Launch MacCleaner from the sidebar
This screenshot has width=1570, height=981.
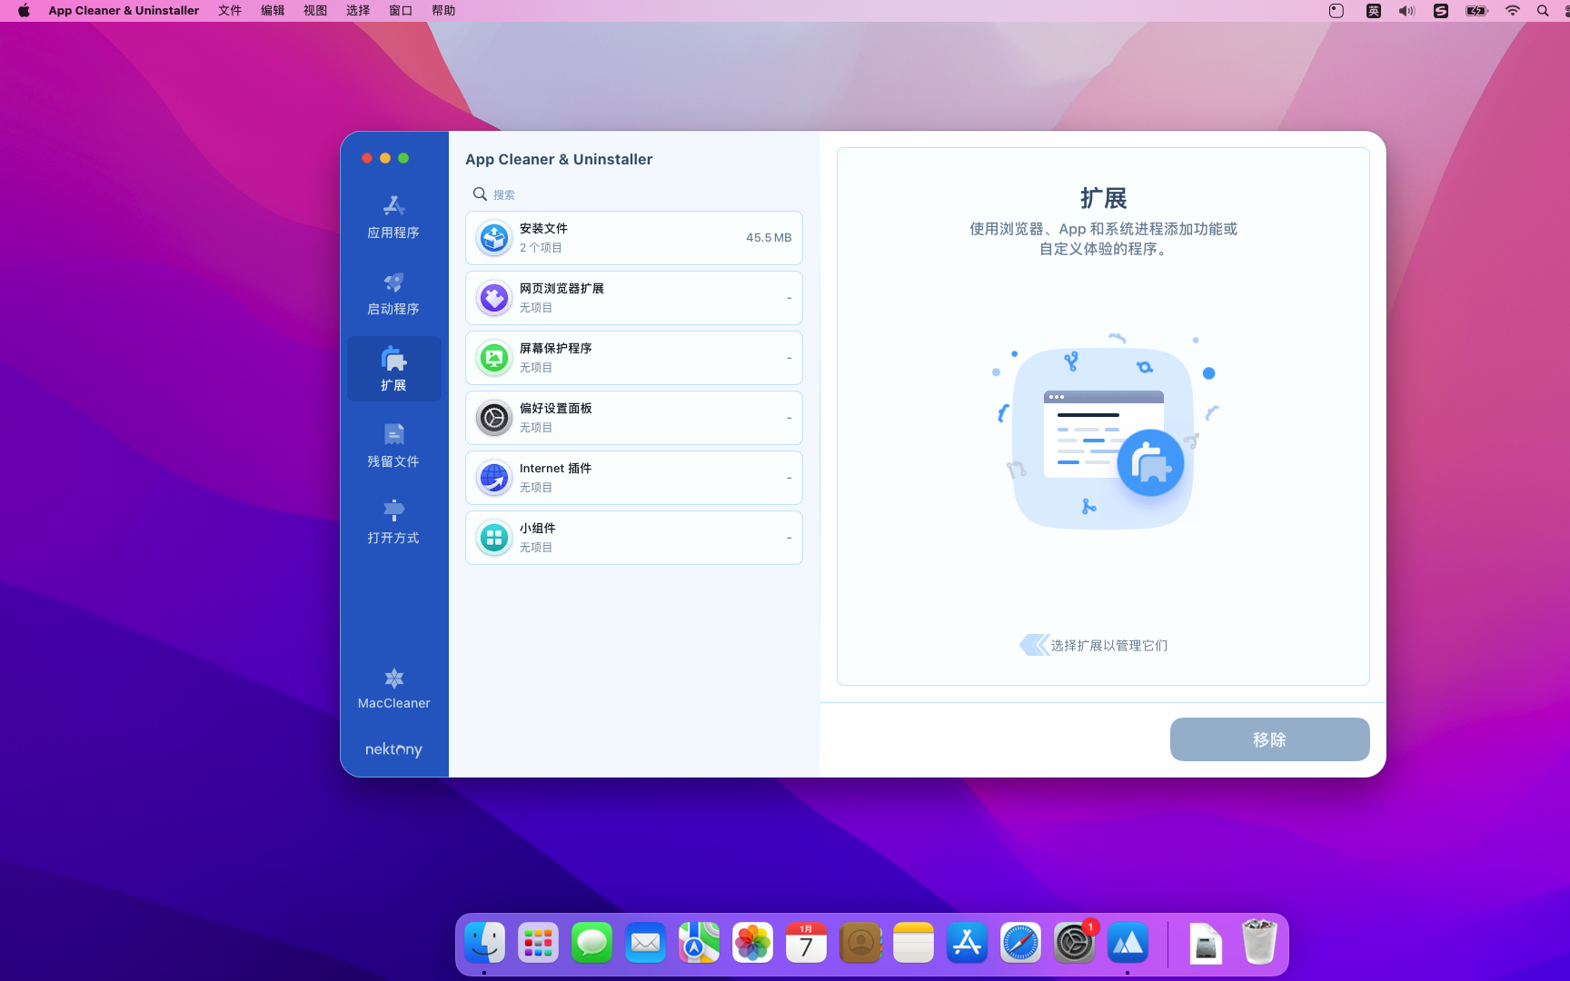coord(393,689)
